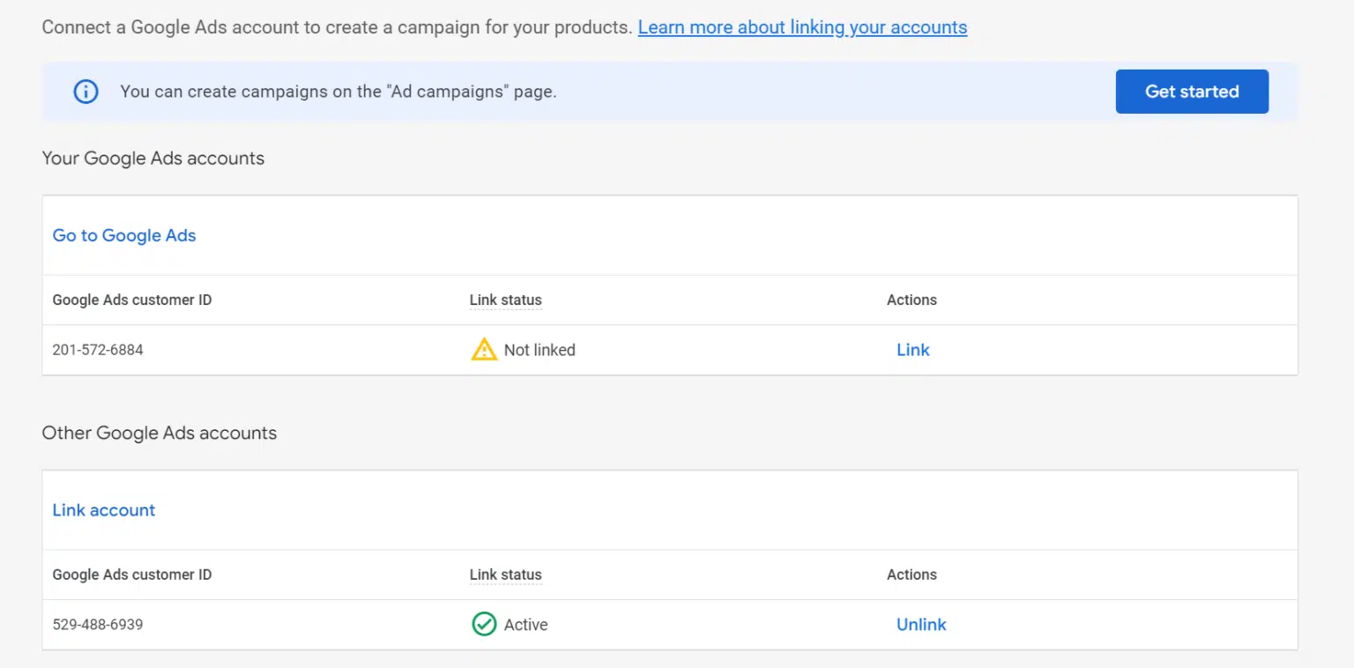Viewport: 1354px width, 668px height.
Task: Open the Go to Google Ads link
Action: pyautogui.click(x=124, y=235)
